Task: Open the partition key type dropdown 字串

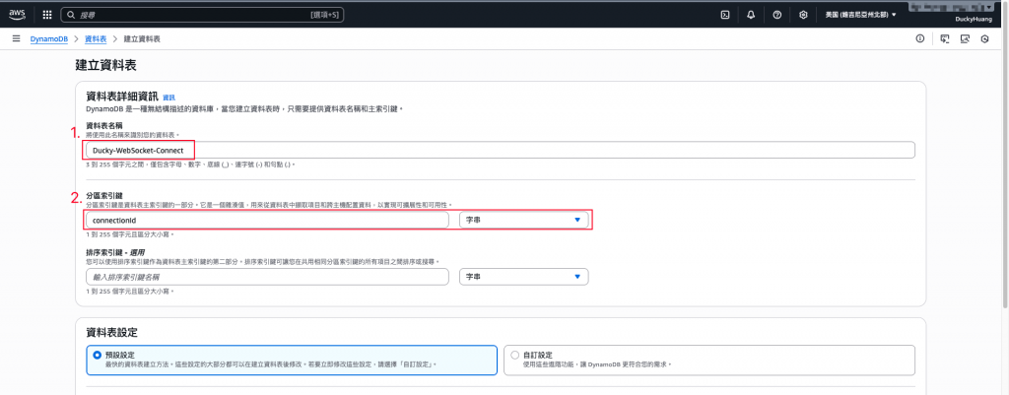Action: point(524,220)
